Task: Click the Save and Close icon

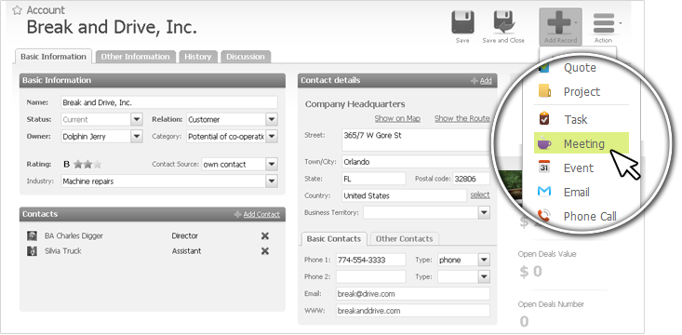Action: tap(503, 22)
